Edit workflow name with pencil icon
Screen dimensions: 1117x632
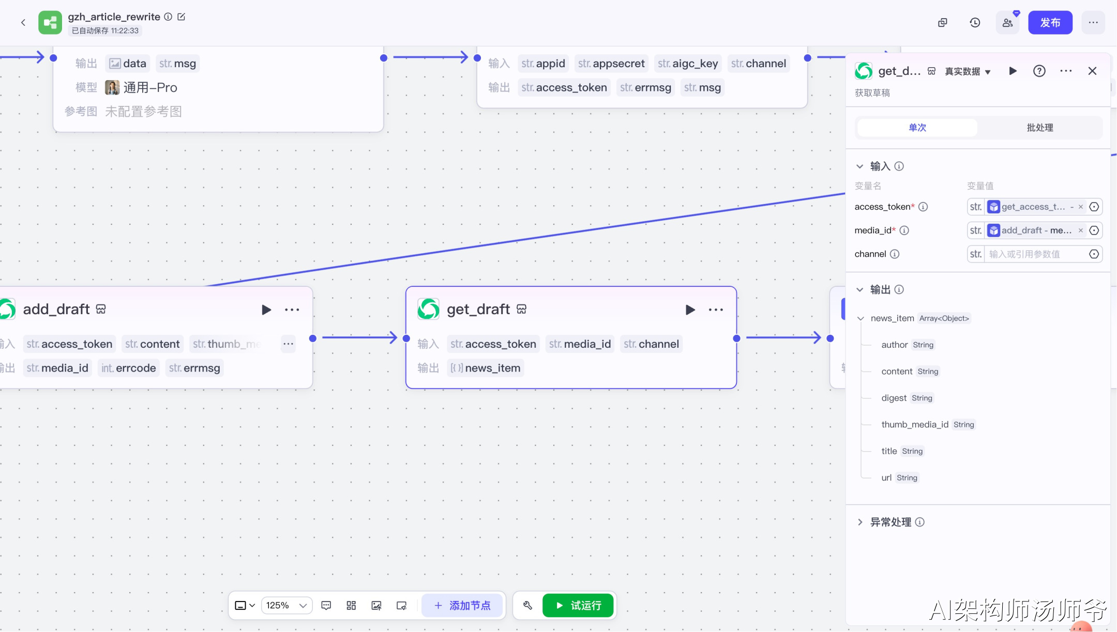coord(182,17)
